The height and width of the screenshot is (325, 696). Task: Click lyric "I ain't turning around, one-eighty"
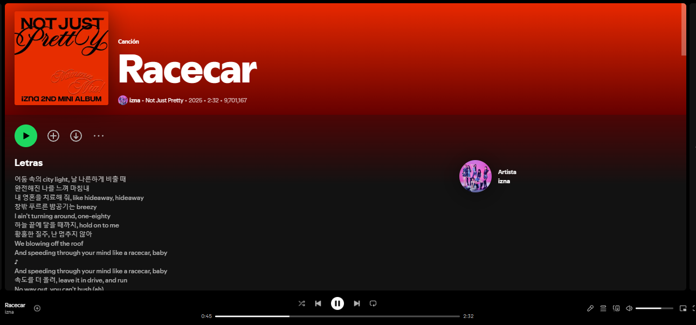coord(63,216)
